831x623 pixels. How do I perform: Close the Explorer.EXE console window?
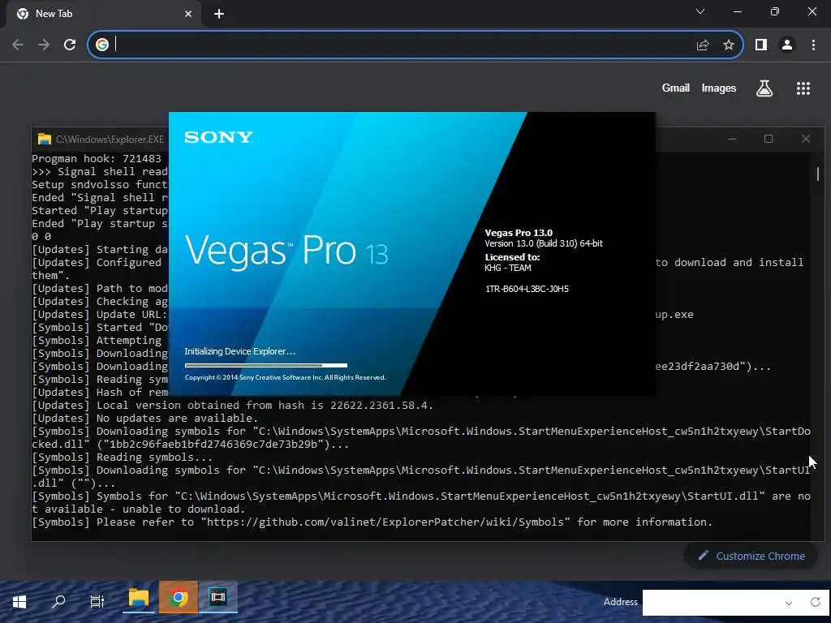(806, 139)
